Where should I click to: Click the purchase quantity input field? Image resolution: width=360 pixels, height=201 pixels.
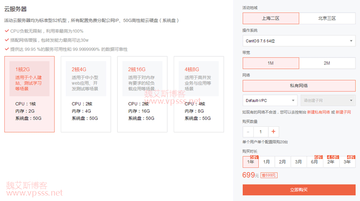point(261,132)
